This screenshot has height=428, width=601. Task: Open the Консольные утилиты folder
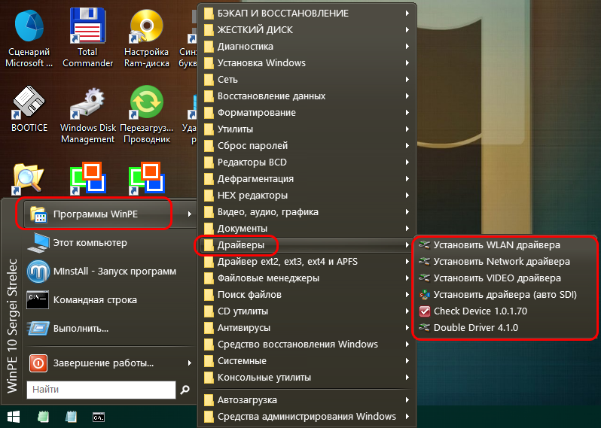pos(307,378)
